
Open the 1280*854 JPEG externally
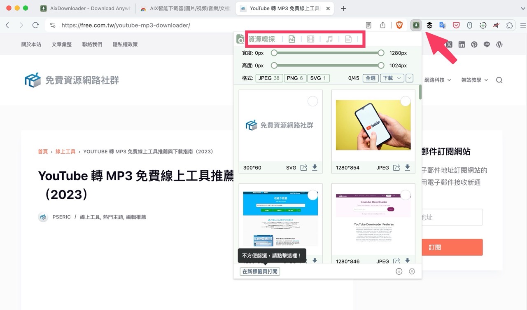396,167
